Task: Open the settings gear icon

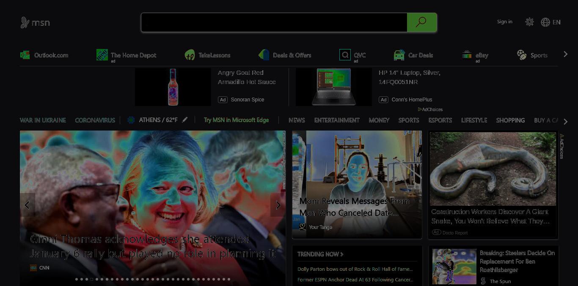Action: pos(529,22)
